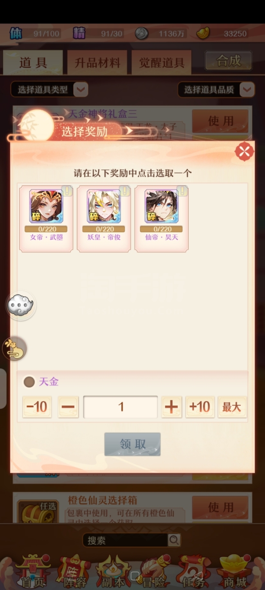The height and width of the screenshot is (590, 265).
Task: Open info badge on 仙帝·昊天 card
Action: click(182, 191)
